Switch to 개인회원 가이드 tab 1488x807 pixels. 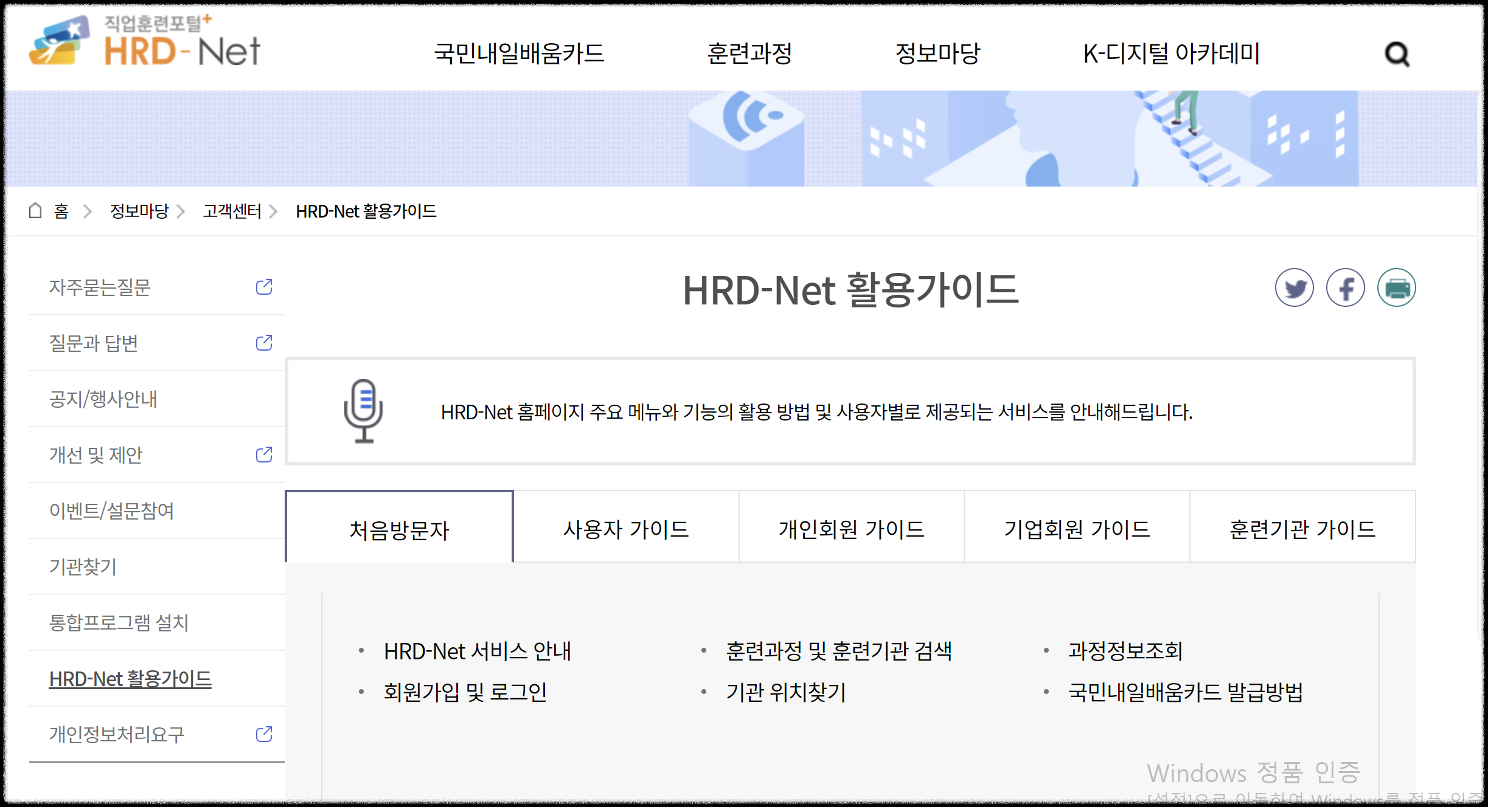[851, 527]
